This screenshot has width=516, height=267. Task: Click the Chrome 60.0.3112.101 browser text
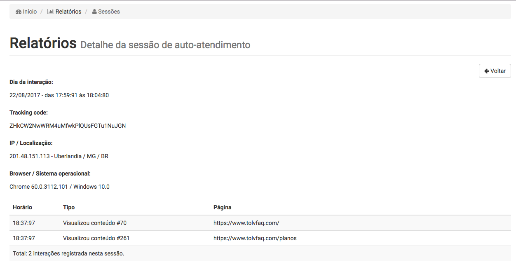tap(38, 187)
